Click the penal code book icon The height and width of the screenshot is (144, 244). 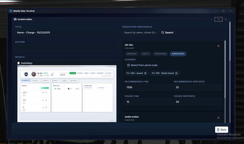(x=128, y=65)
